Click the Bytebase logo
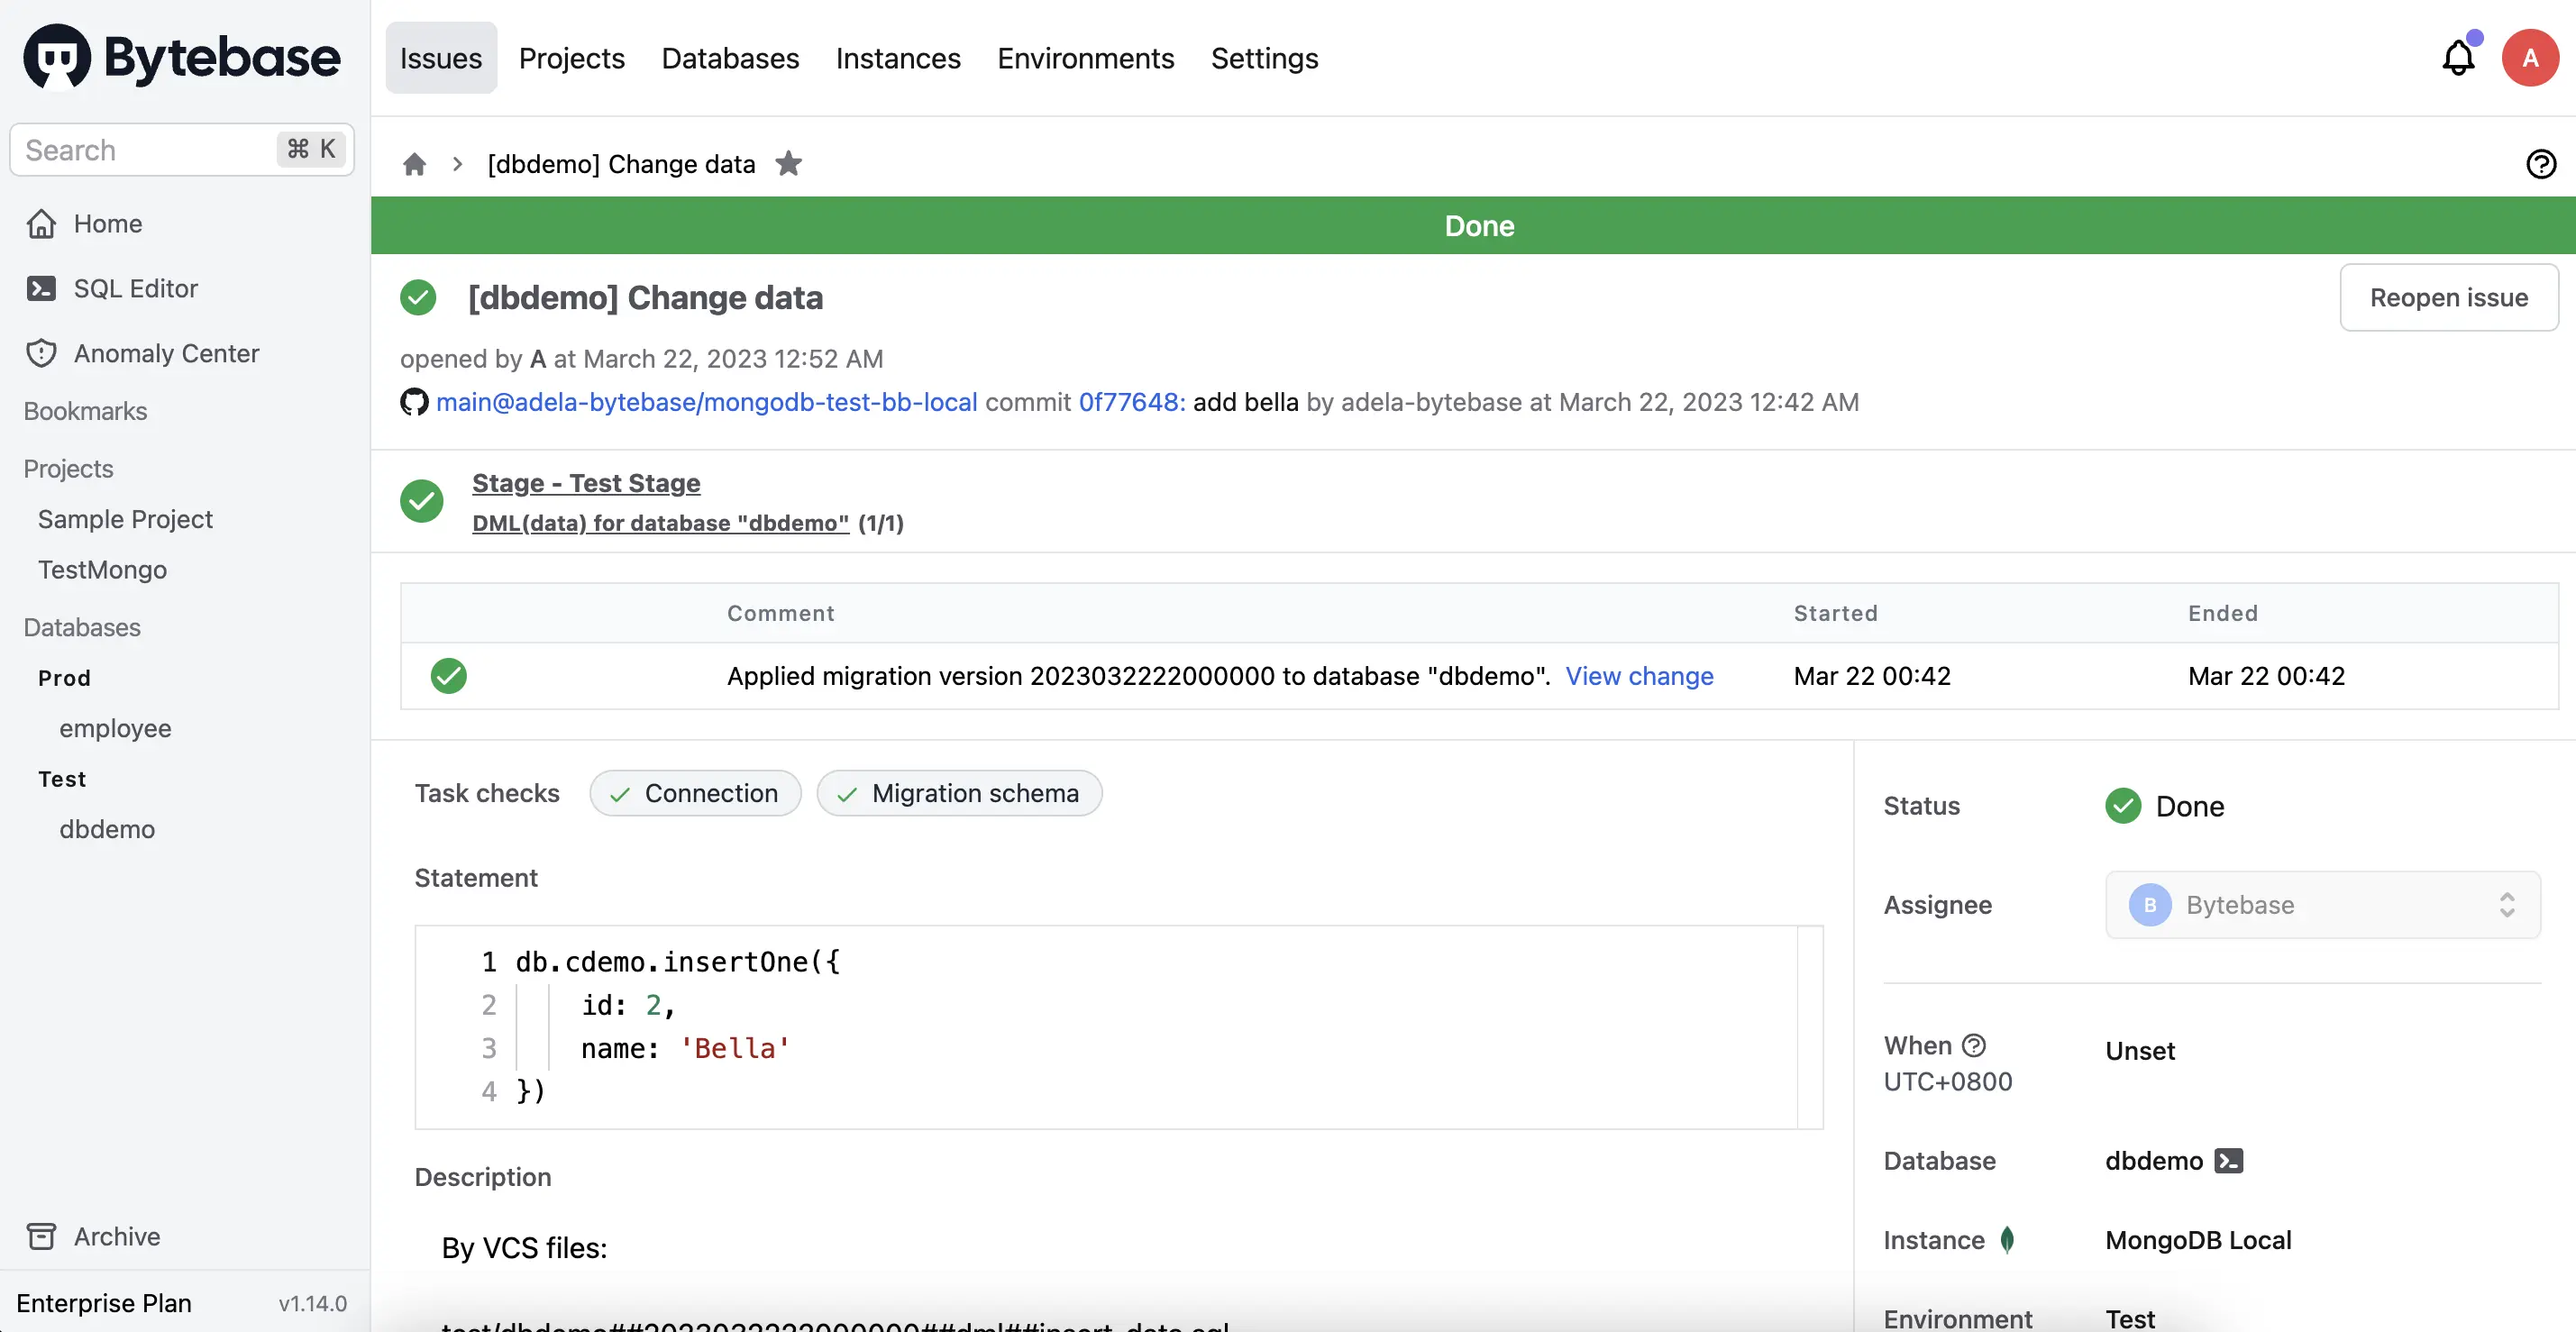 (x=181, y=57)
